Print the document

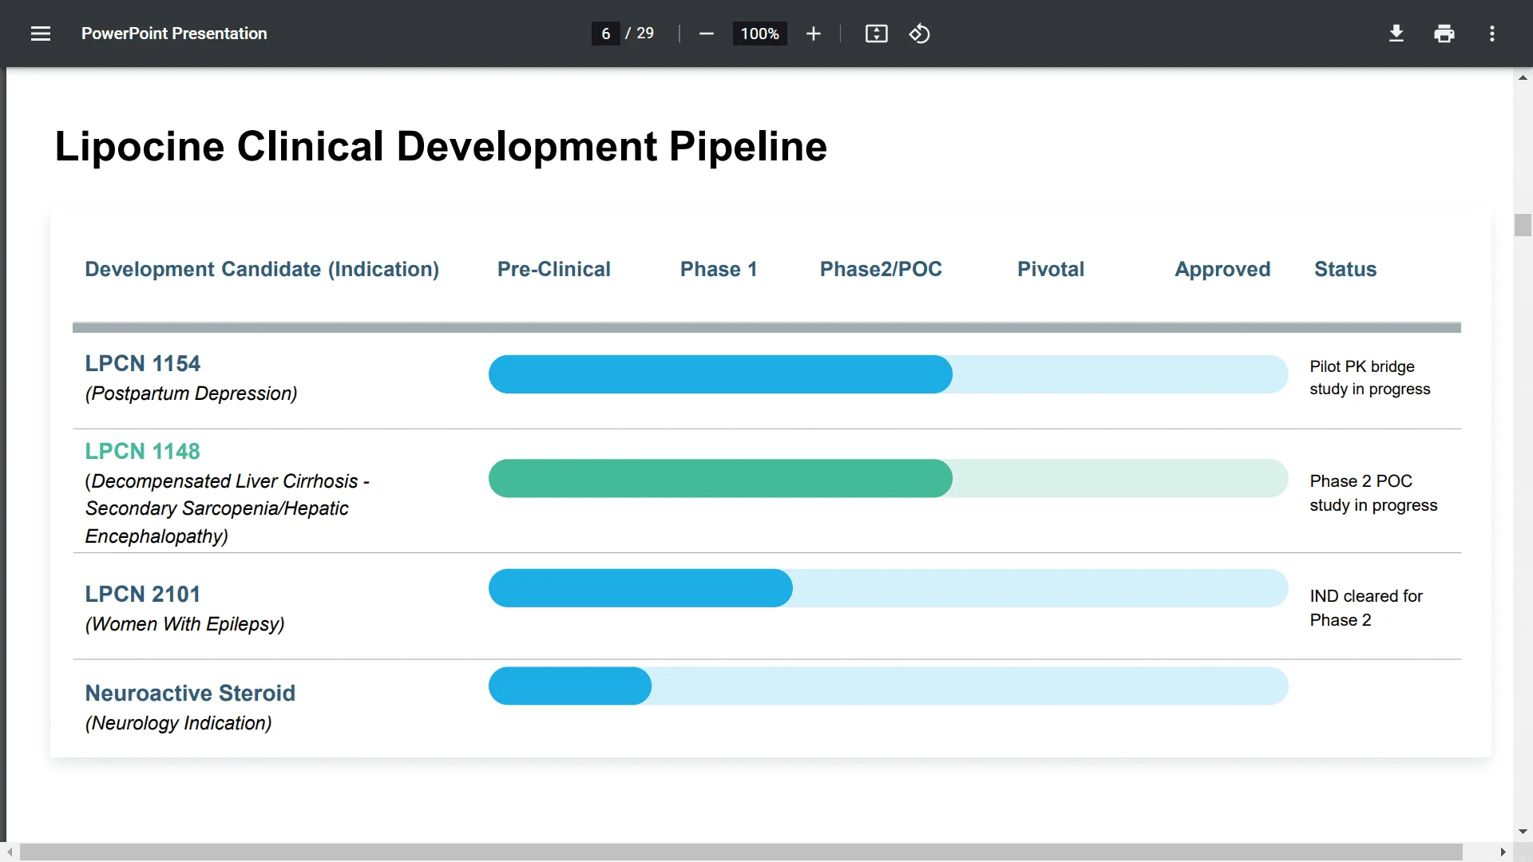click(1444, 34)
